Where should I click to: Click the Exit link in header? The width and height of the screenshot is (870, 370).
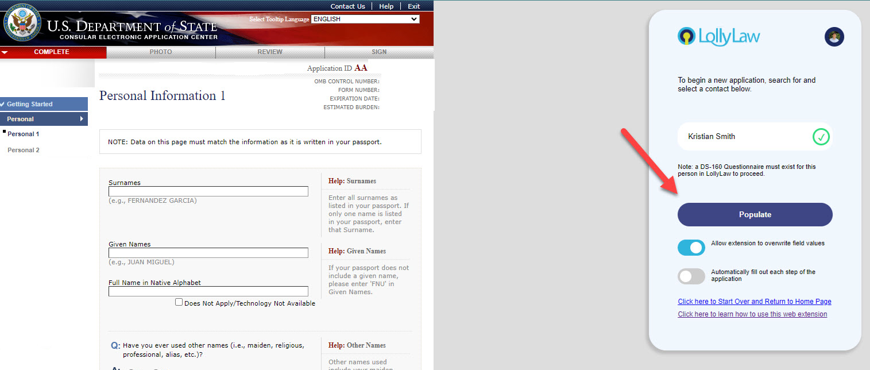413,6
